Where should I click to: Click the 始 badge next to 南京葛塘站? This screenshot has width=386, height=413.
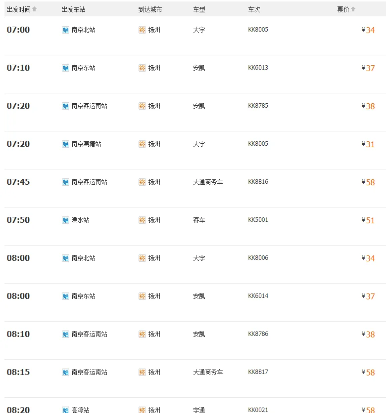tap(65, 144)
